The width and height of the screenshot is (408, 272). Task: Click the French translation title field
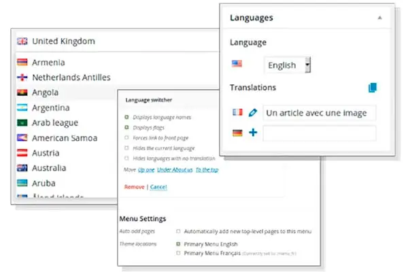pos(320,113)
